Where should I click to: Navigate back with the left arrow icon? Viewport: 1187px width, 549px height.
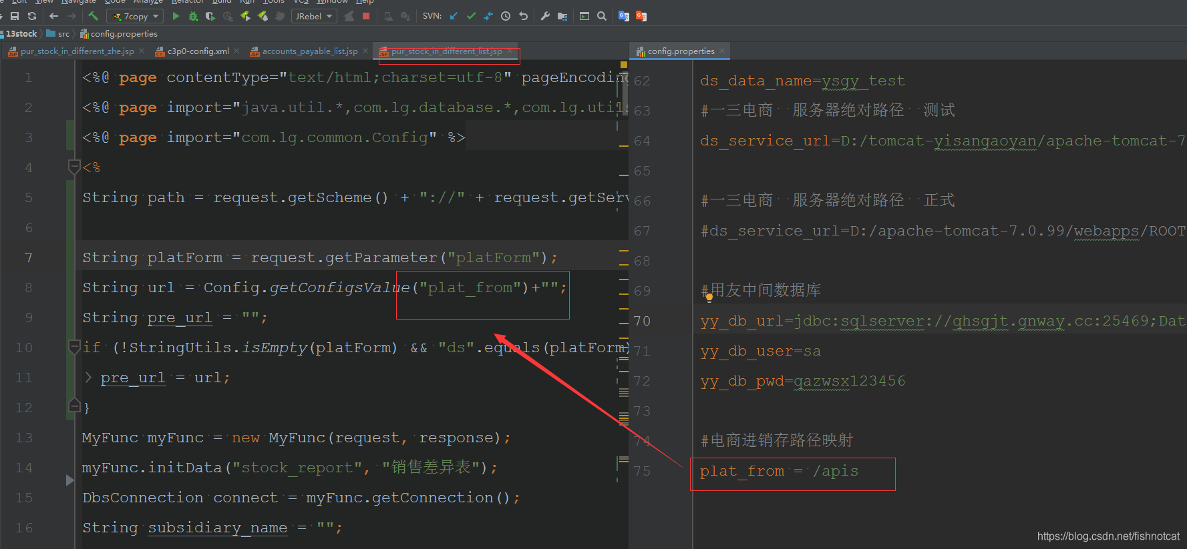[53, 16]
